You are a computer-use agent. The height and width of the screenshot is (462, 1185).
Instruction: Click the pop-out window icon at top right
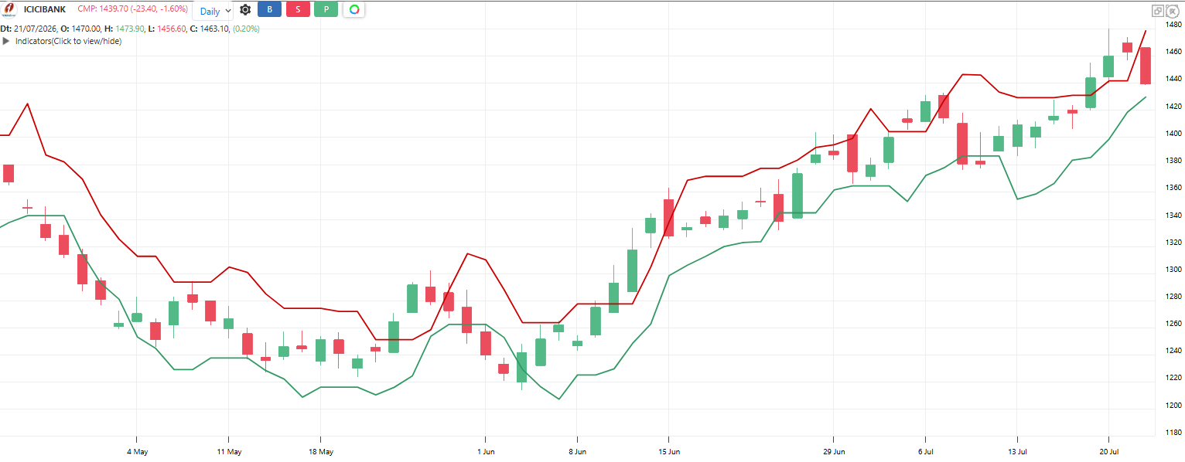tap(1158, 11)
